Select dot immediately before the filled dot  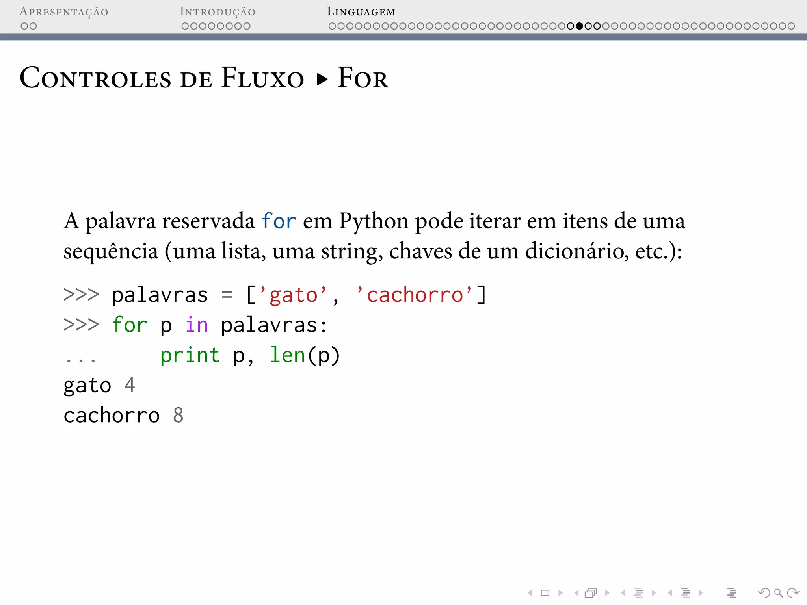(571, 26)
